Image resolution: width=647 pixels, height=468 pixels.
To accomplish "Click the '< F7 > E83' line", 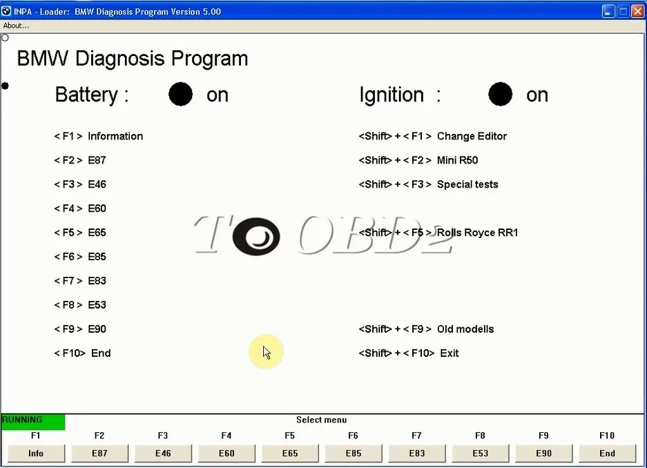I will tap(80, 281).
